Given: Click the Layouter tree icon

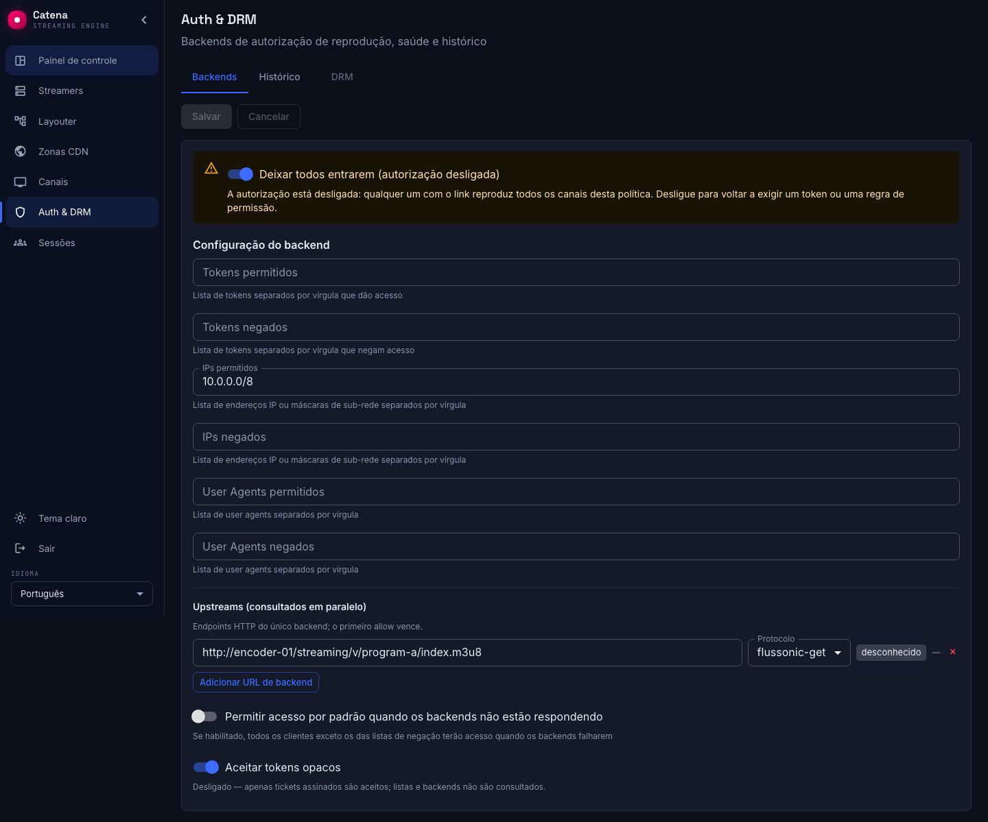Looking at the screenshot, I should (21, 121).
